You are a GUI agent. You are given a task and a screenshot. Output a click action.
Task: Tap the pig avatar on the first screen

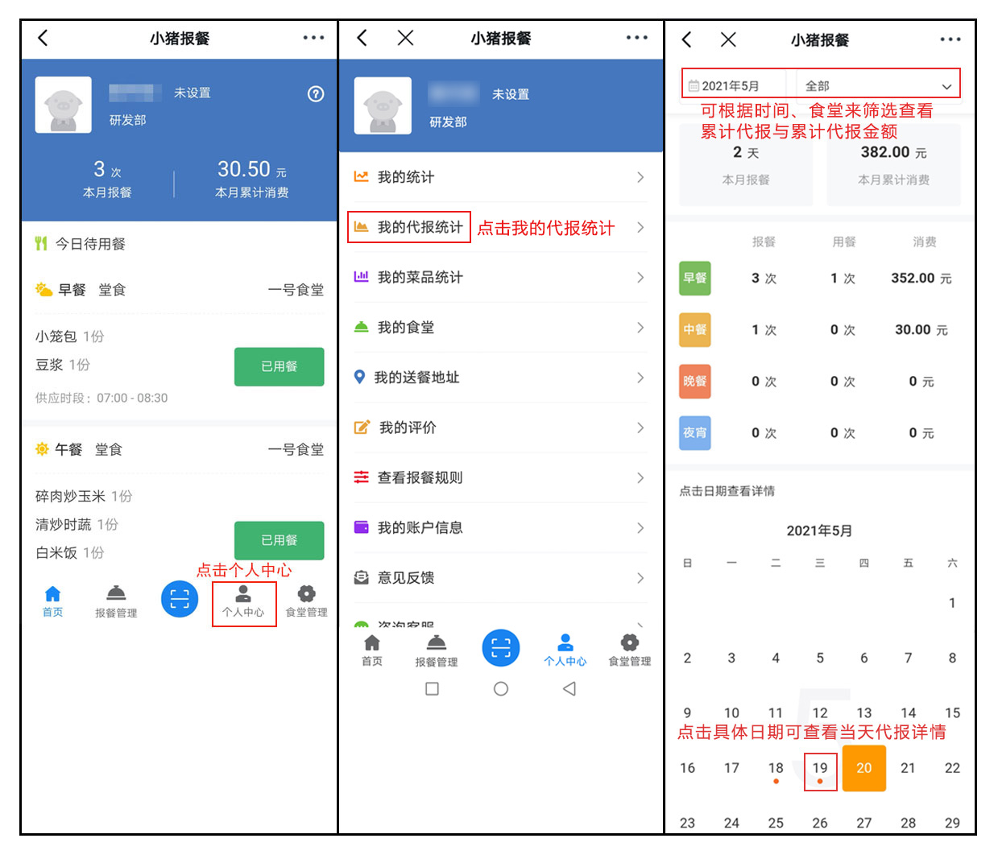click(63, 105)
